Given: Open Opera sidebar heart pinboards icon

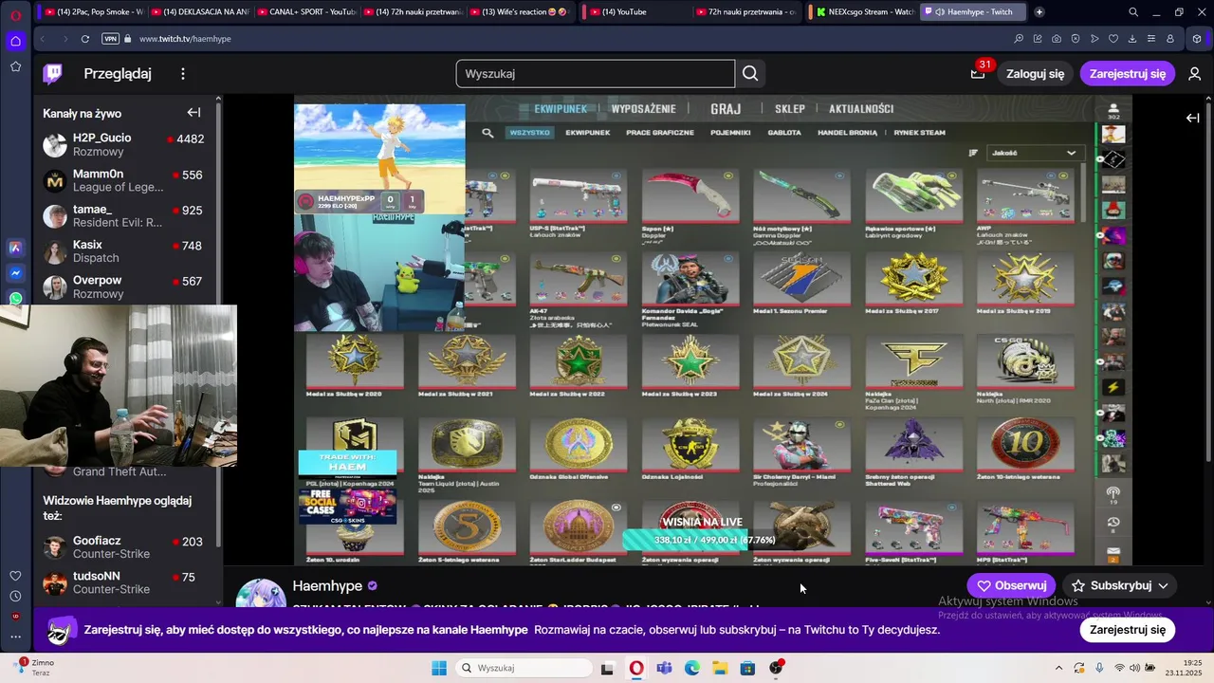Looking at the screenshot, I should pyautogui.click(x=15, y=576).
